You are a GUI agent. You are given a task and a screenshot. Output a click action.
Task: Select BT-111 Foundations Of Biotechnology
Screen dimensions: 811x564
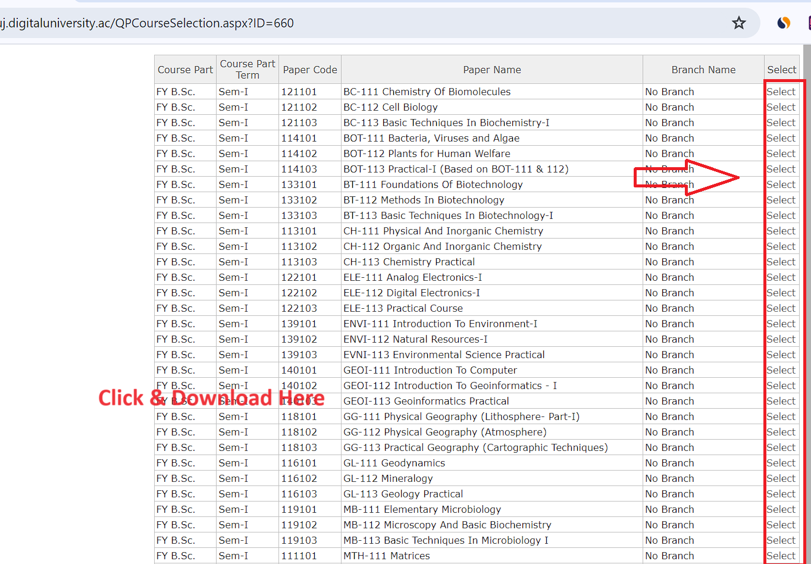coord(781,184)
